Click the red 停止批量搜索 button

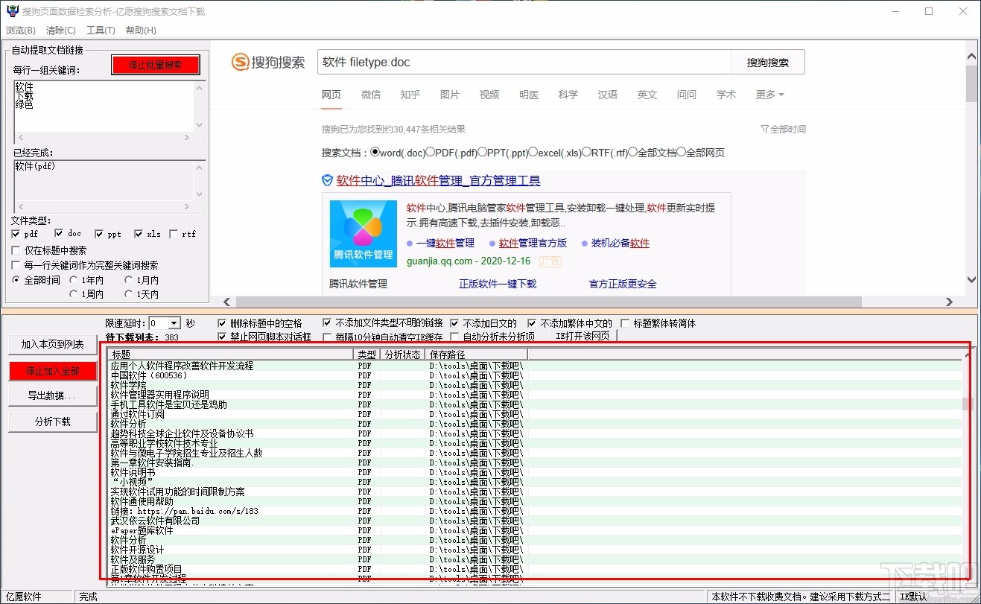click(155, 64)
